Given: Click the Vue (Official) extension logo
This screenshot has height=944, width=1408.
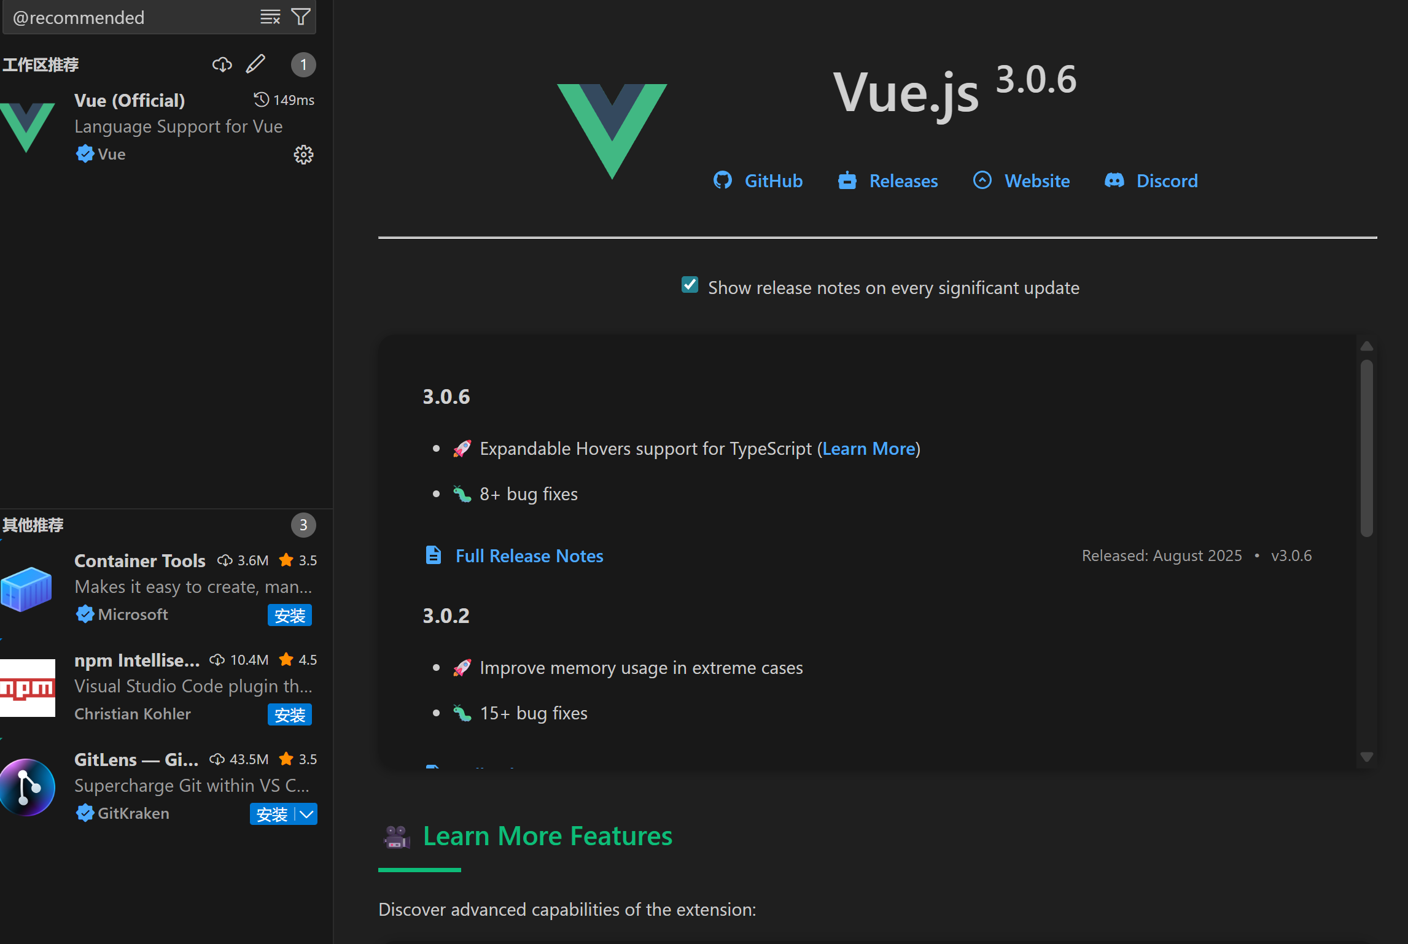Looking at the screenshot, I should point(27,126).
